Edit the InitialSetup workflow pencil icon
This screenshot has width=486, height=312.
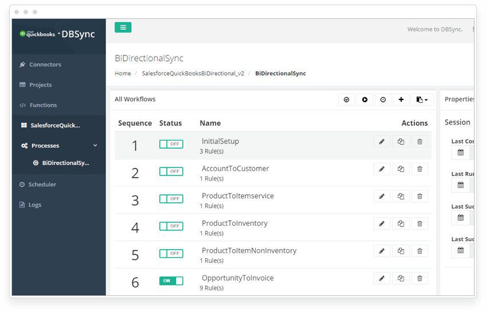point(382,142)
